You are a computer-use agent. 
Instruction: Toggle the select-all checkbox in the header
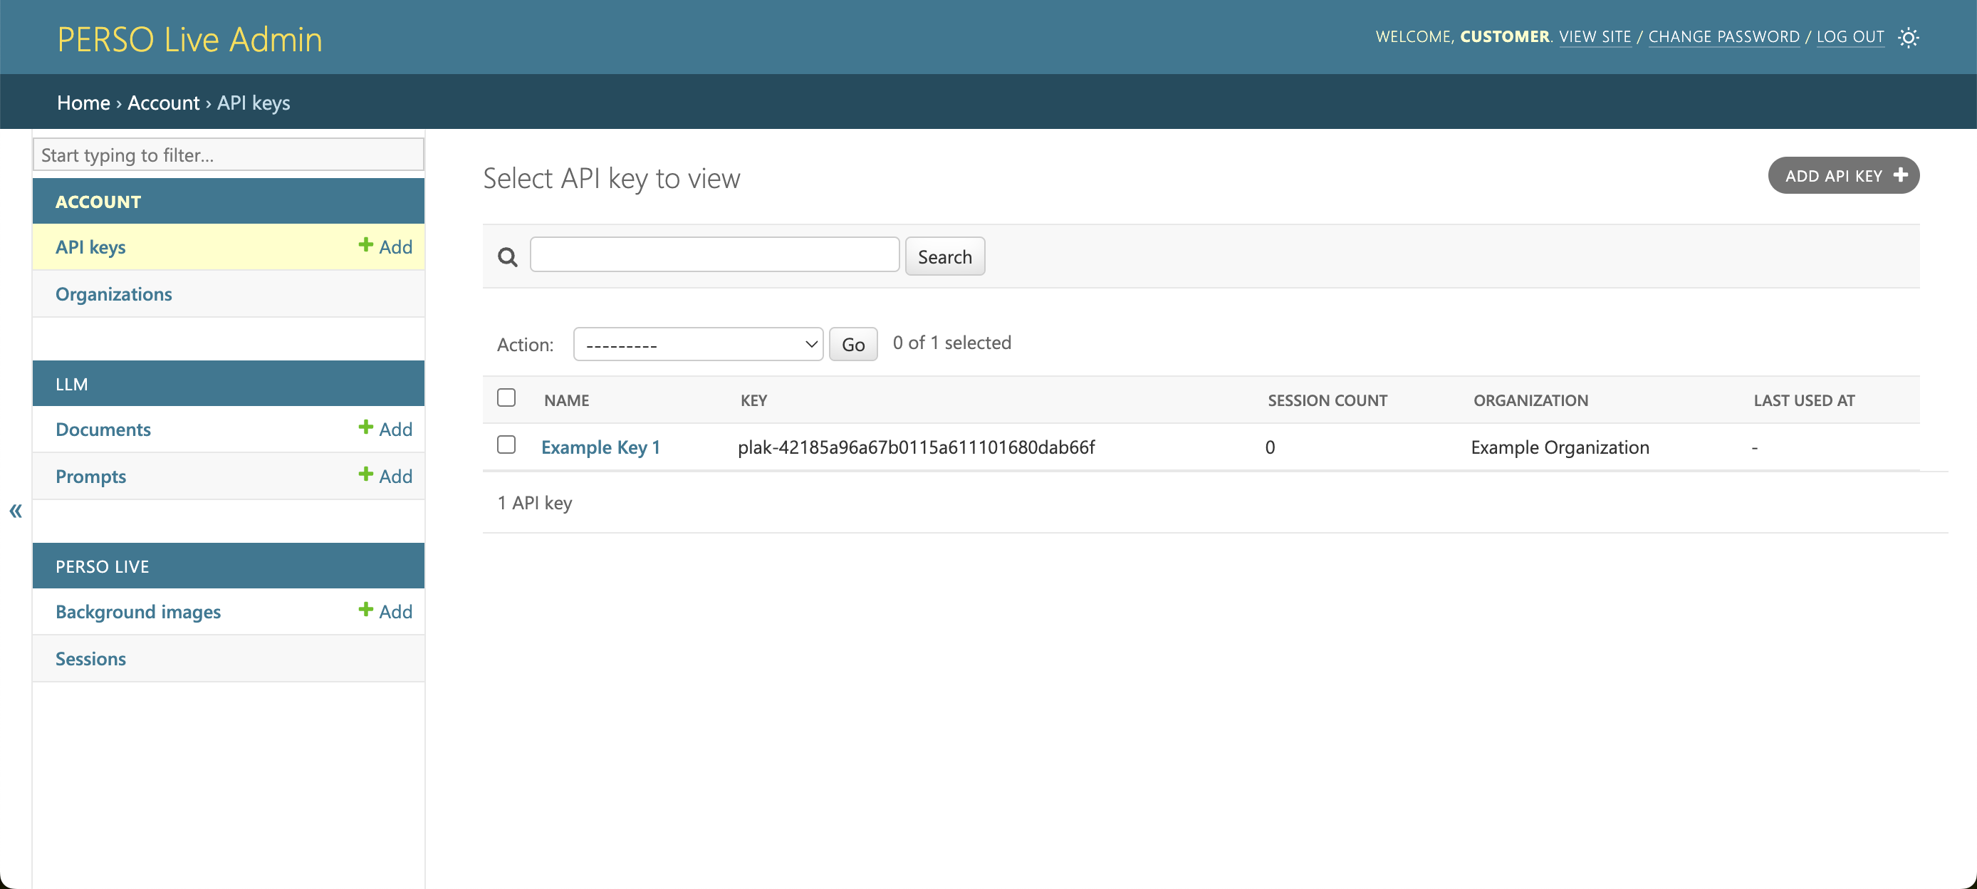coord(506,397)
